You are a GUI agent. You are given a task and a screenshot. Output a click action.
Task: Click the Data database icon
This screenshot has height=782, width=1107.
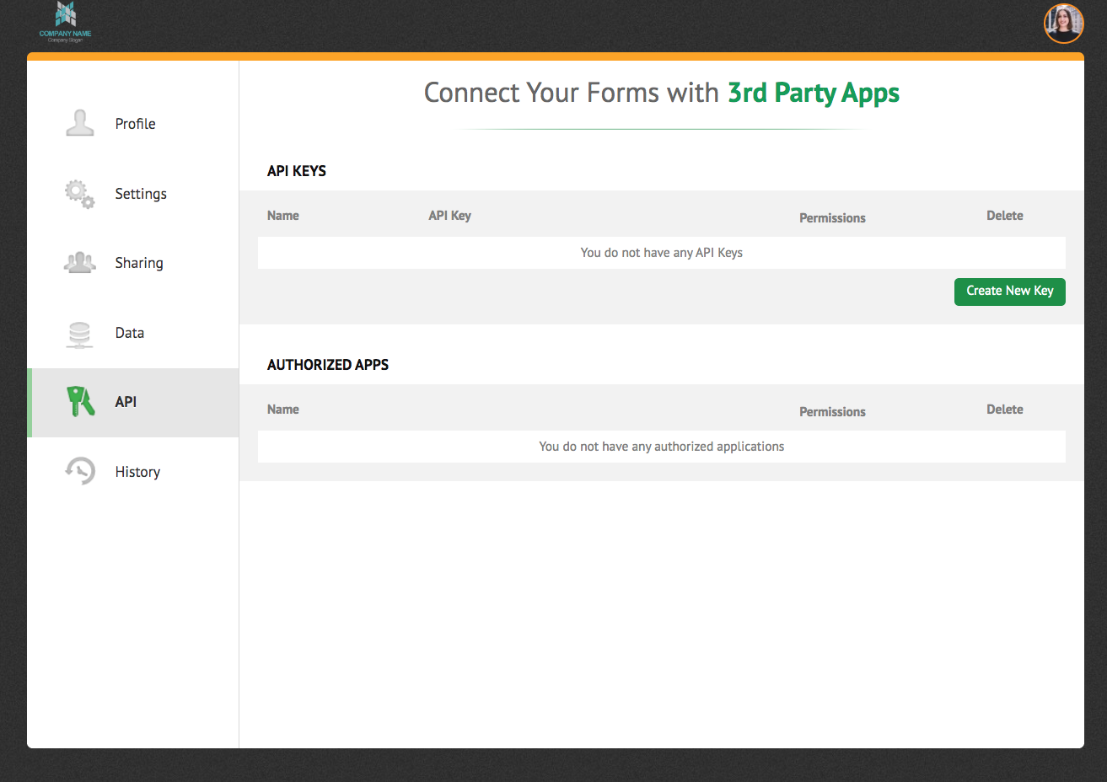click(x=80, y=334)
